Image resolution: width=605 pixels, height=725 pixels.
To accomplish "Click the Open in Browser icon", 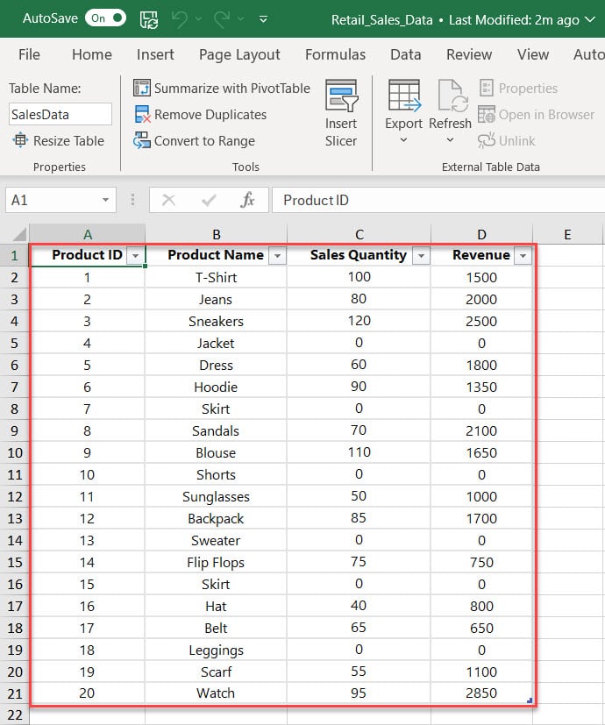I will tap(486, 114).
